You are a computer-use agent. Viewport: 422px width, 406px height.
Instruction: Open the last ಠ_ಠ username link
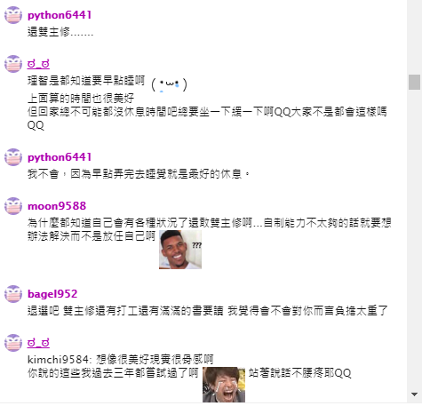[38, 343]
